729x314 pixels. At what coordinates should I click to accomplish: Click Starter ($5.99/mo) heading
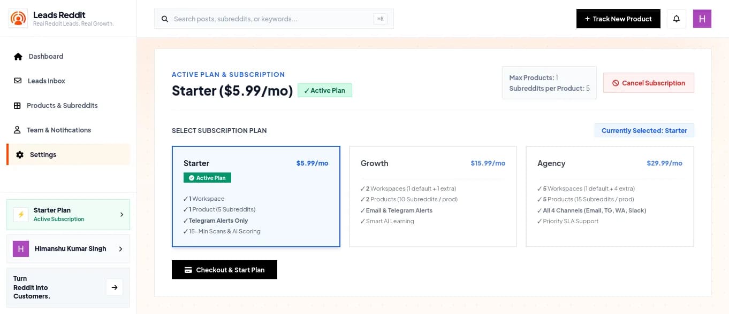(232, 91)
